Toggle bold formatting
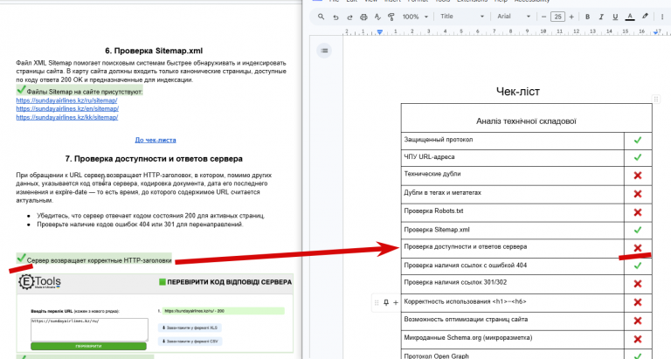The width and height of the screenshot is (671, 359). [587, 17]
